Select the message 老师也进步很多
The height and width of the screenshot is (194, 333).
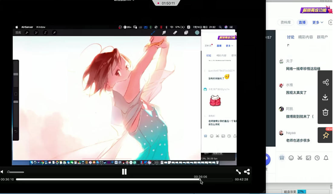[x=298, y=140]
